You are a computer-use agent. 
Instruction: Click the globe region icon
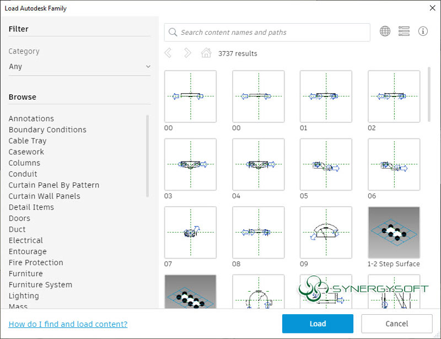385,31
